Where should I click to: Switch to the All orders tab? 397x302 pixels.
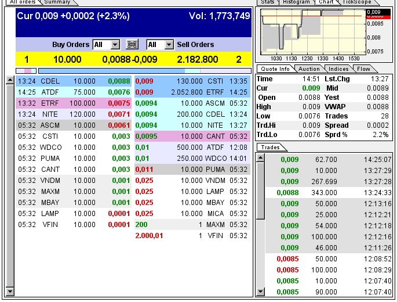(23, 2)
